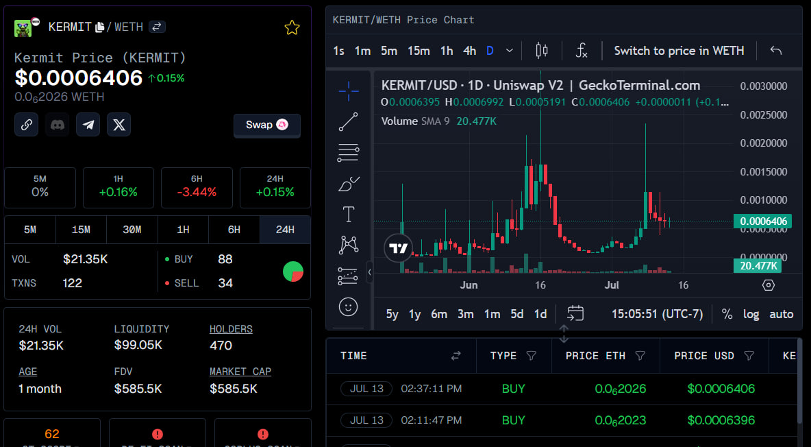Set chart interval to 1m

[x=362, y=51]
